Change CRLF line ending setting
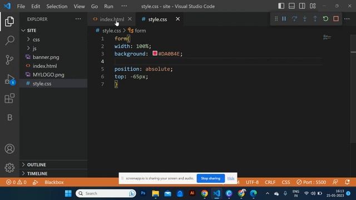 (270, 182)
